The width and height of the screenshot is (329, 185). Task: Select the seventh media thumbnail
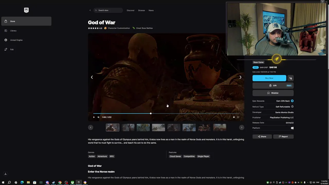click(x=204, y=127)
